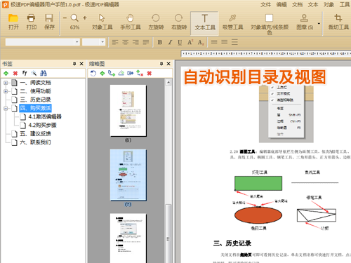Pin the 缩略图 panel

coord(161,64)
